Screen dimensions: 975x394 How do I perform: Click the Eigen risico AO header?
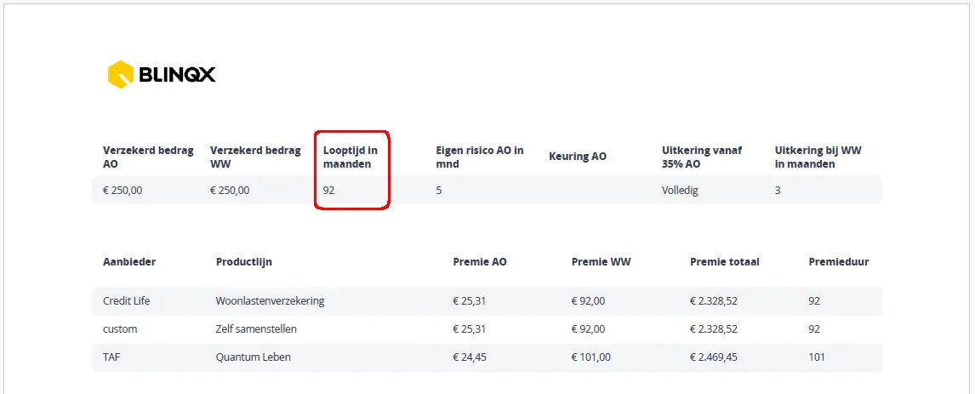(480, 157)
